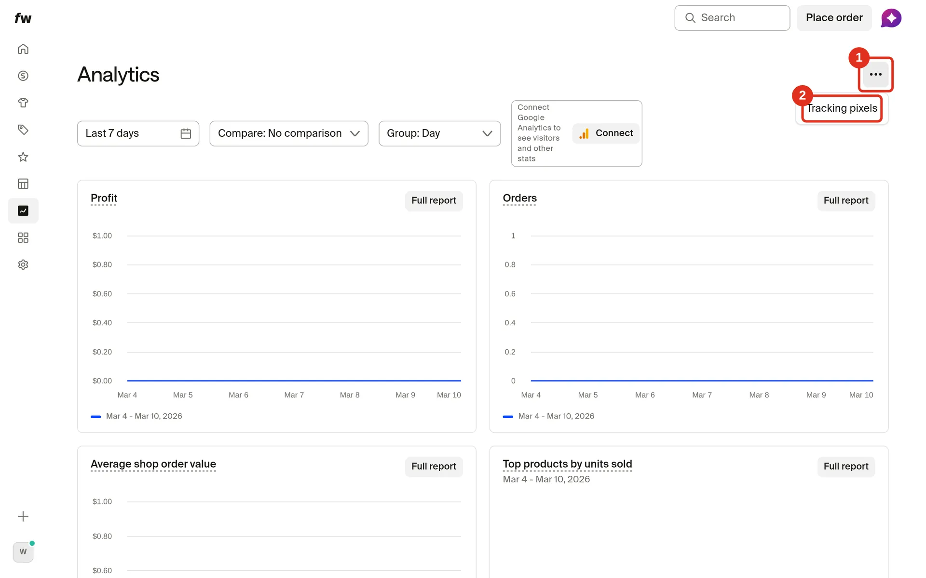The height and width of the screenshot is (578, 926).
Task: Click Orders chart legend Mar 4 - Mar 10, 2026
Action: 549,416
